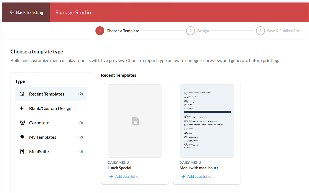Select the Recent Templates type
Image resolution: width=309 pixels, height=193 pixels.
[51, 94]
